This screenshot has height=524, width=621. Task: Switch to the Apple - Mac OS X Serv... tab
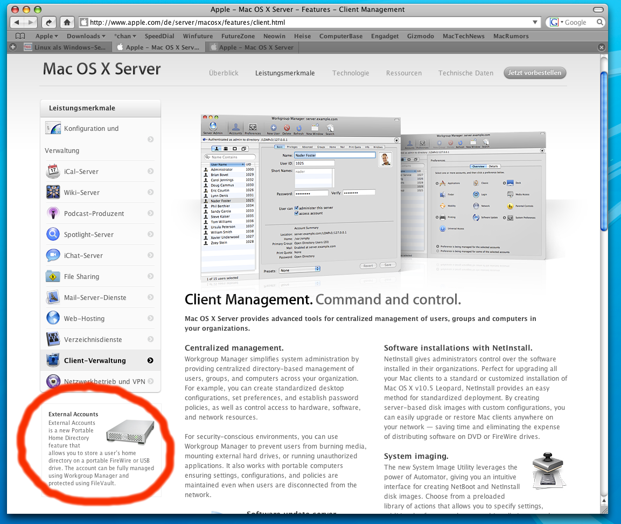coord(158,47)
